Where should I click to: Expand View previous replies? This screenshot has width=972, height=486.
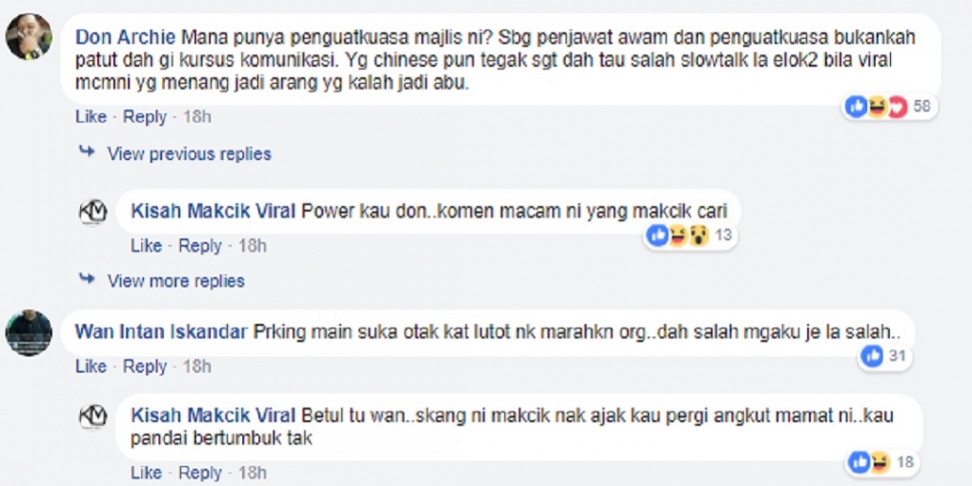pyautogui.click(x=189, y=153)
